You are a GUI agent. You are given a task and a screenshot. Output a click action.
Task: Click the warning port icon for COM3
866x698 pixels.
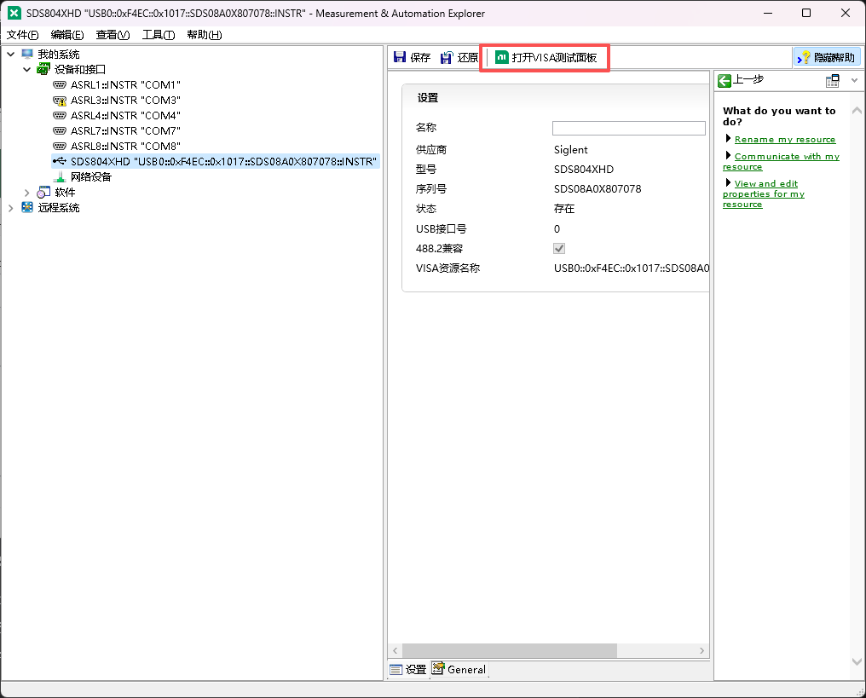(x=60, y=100)
